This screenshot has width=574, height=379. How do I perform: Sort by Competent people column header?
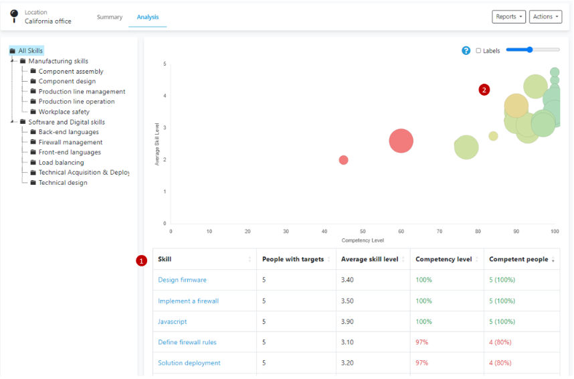click(x=518, y=259)
